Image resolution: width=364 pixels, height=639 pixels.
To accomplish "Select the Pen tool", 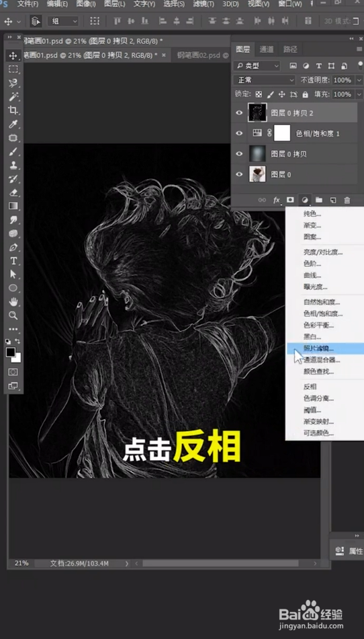I will click(13, 248).
